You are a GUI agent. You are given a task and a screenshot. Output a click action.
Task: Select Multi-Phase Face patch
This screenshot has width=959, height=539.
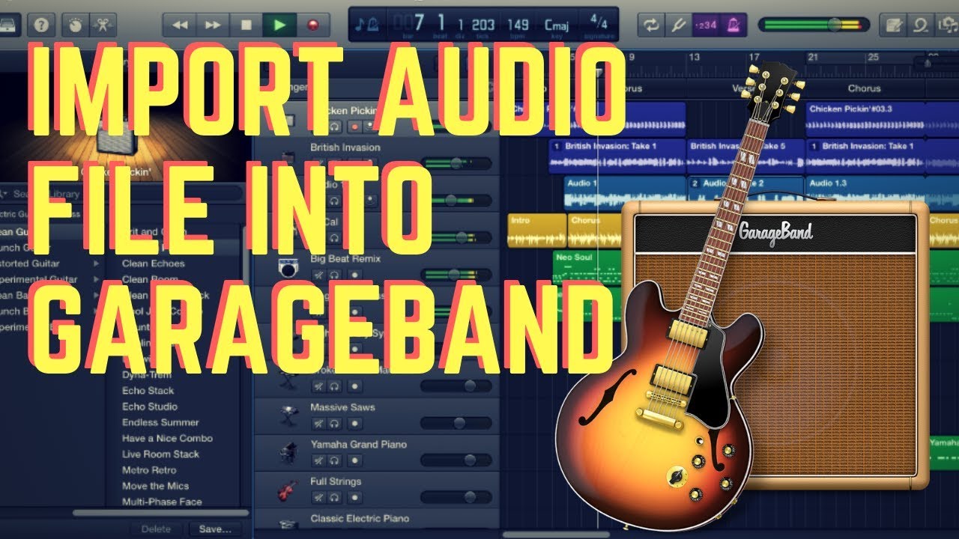162,502
